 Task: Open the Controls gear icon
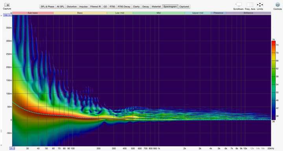pos(277,5)
